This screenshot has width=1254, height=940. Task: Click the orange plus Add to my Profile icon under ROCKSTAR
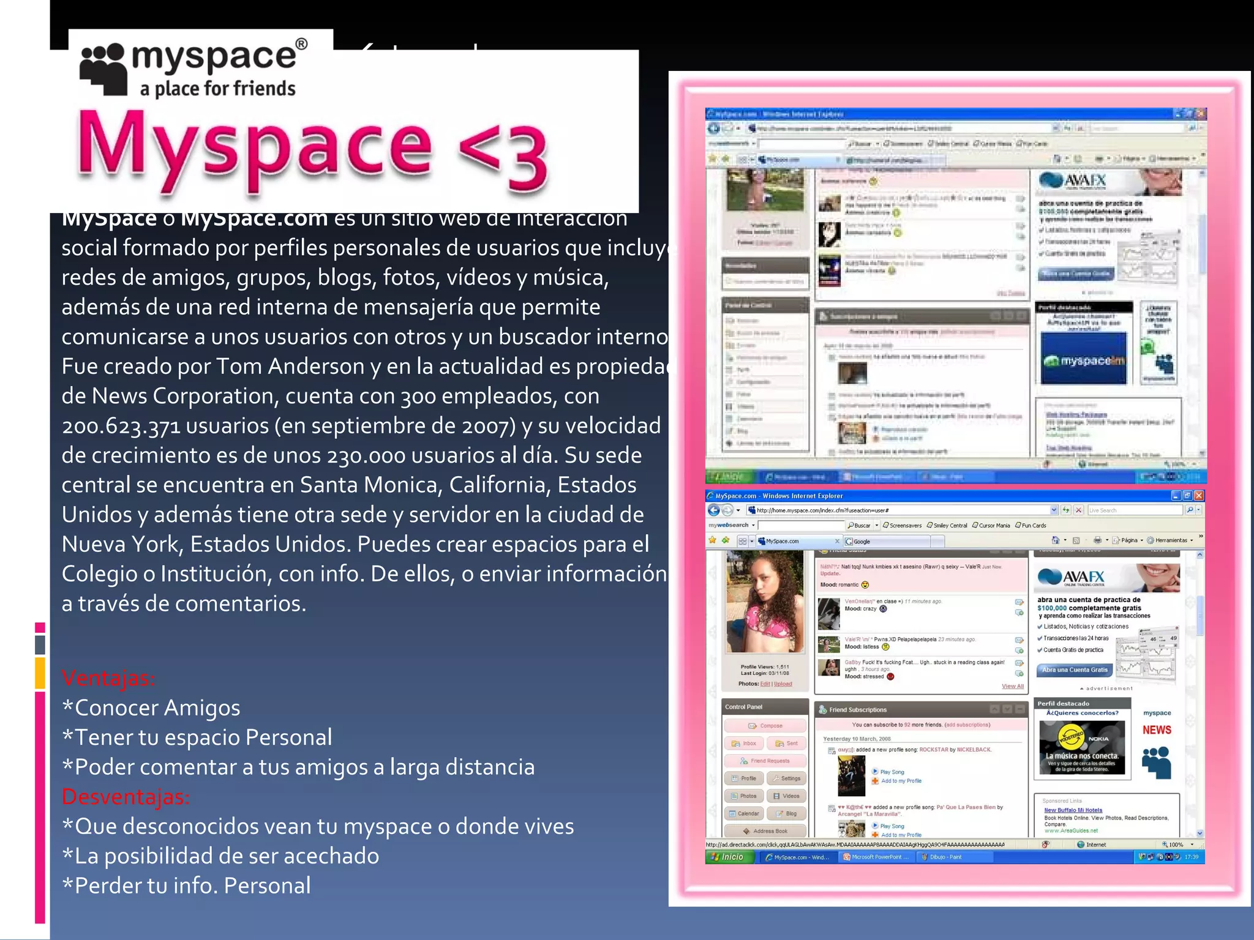[x=876, y=781]
